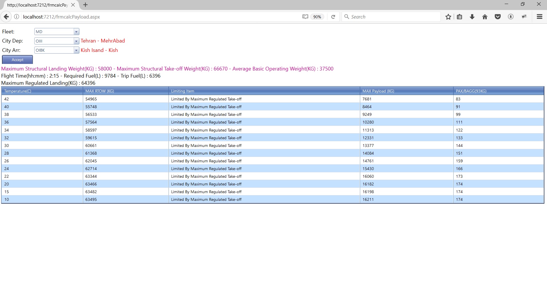Reset the 90% zoom level indicator
The height and width of the screenshot is (293, 547).
point(317,17)
